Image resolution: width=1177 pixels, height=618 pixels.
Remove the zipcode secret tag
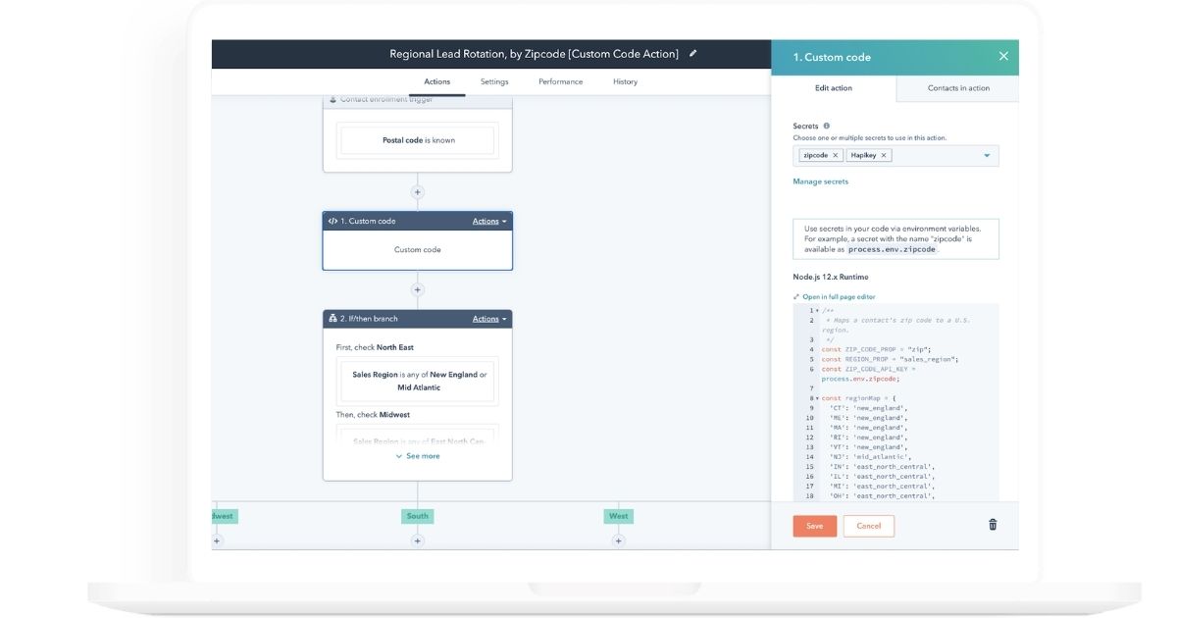(x=836, y=155)
